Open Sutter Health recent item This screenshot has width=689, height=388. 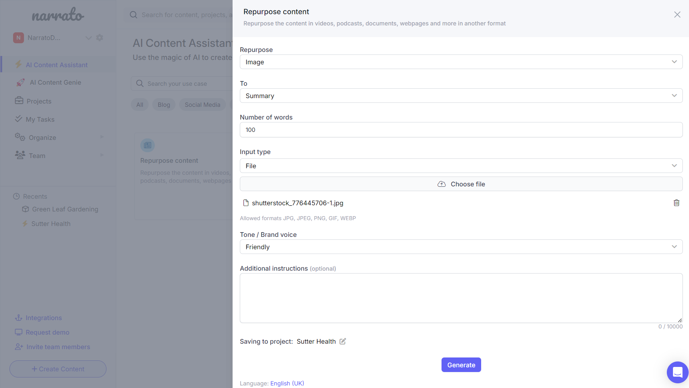coord(51,224)
